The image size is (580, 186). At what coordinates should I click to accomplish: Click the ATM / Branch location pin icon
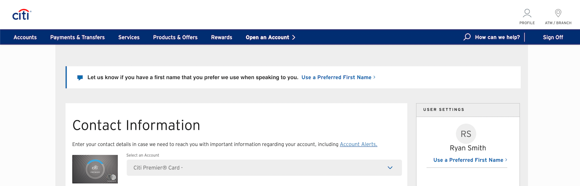tap(558, 13)
